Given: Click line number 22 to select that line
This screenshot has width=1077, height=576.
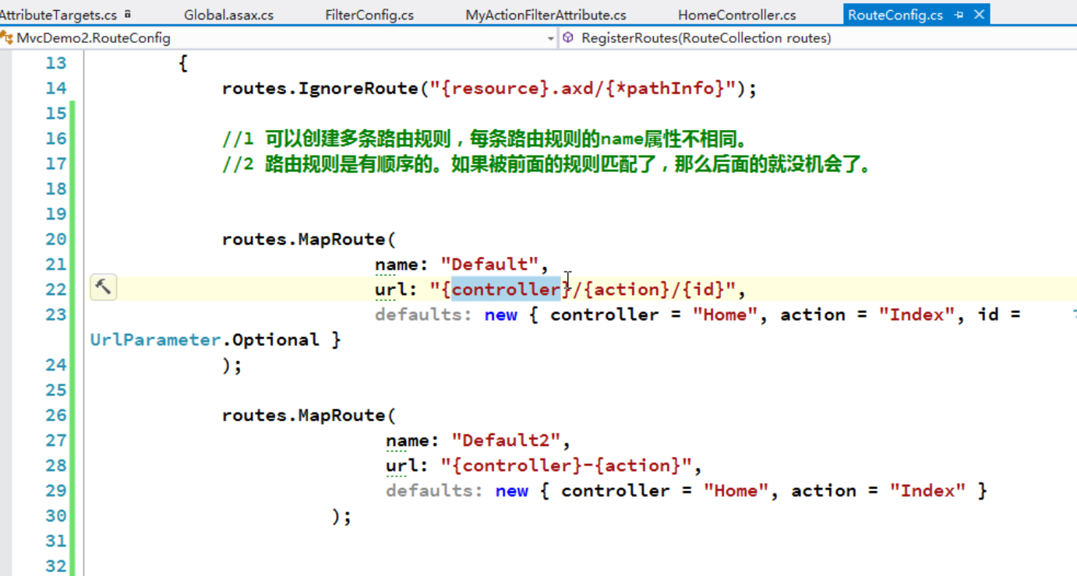Looking at the screenshot, I should [x=56, y=289].
